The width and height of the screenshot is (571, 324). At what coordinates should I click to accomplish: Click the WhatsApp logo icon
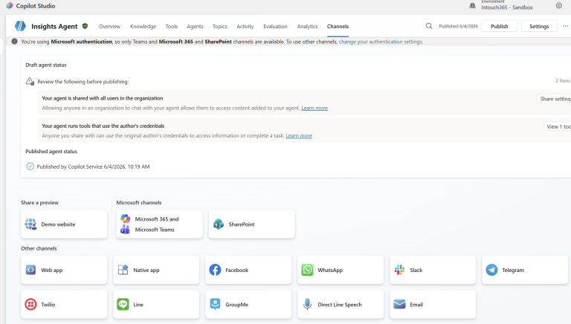pos(307,270)
